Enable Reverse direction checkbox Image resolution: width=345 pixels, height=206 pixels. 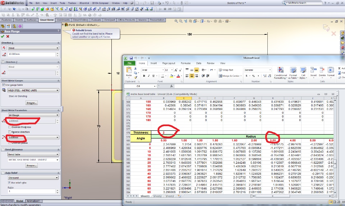click(x=9, y=132)
